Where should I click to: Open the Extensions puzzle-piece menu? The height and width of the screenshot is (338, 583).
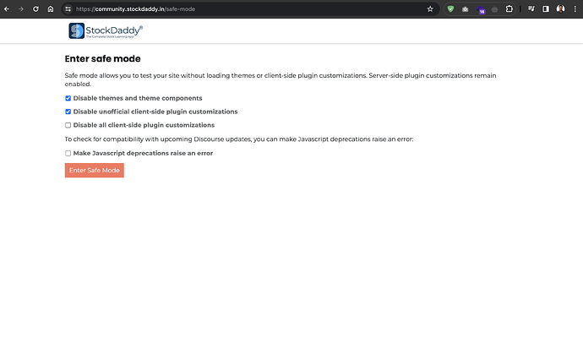tap(509, 9)
